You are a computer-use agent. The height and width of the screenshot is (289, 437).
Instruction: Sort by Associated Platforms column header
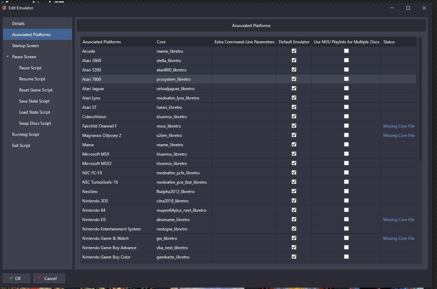(x=118, y=42)
